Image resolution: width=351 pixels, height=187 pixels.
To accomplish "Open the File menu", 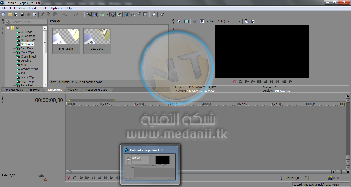I will click(4, 8).
